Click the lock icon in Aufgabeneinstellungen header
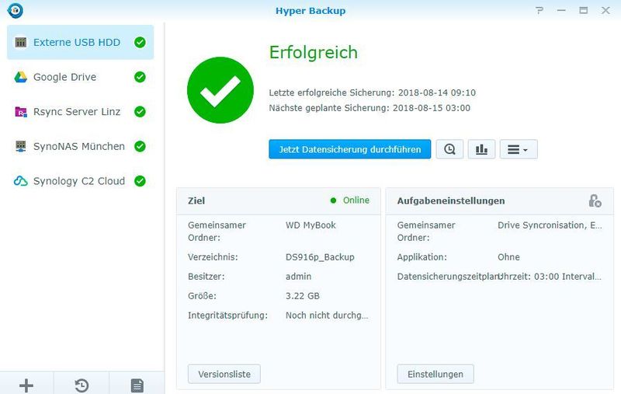This screenshot has width=621, height=394. click(x=595, y=200)
